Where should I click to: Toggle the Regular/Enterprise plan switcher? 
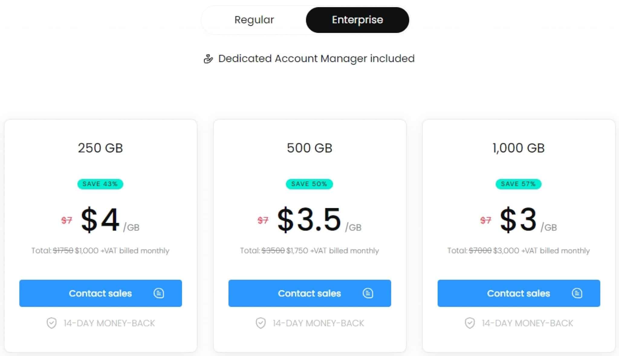pyautogui.click(x=305, y=20)
